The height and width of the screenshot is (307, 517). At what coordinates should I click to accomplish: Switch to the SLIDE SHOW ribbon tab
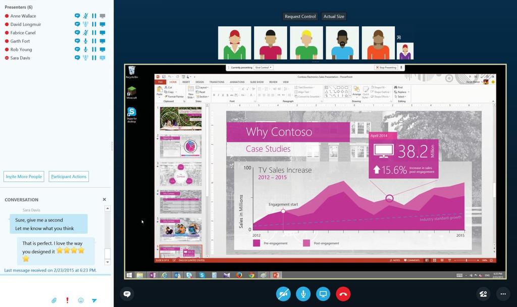pos(257,82)
